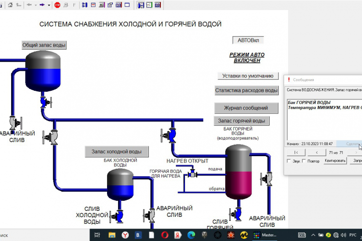362x241 pixels.
Task: Click the 71 из 71 message counter
Action: click(x=336, y=153)
